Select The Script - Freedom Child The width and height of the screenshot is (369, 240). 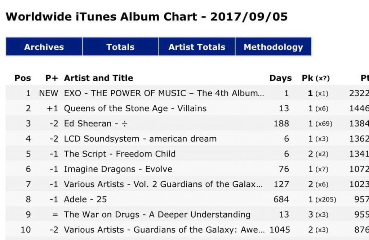120,154
